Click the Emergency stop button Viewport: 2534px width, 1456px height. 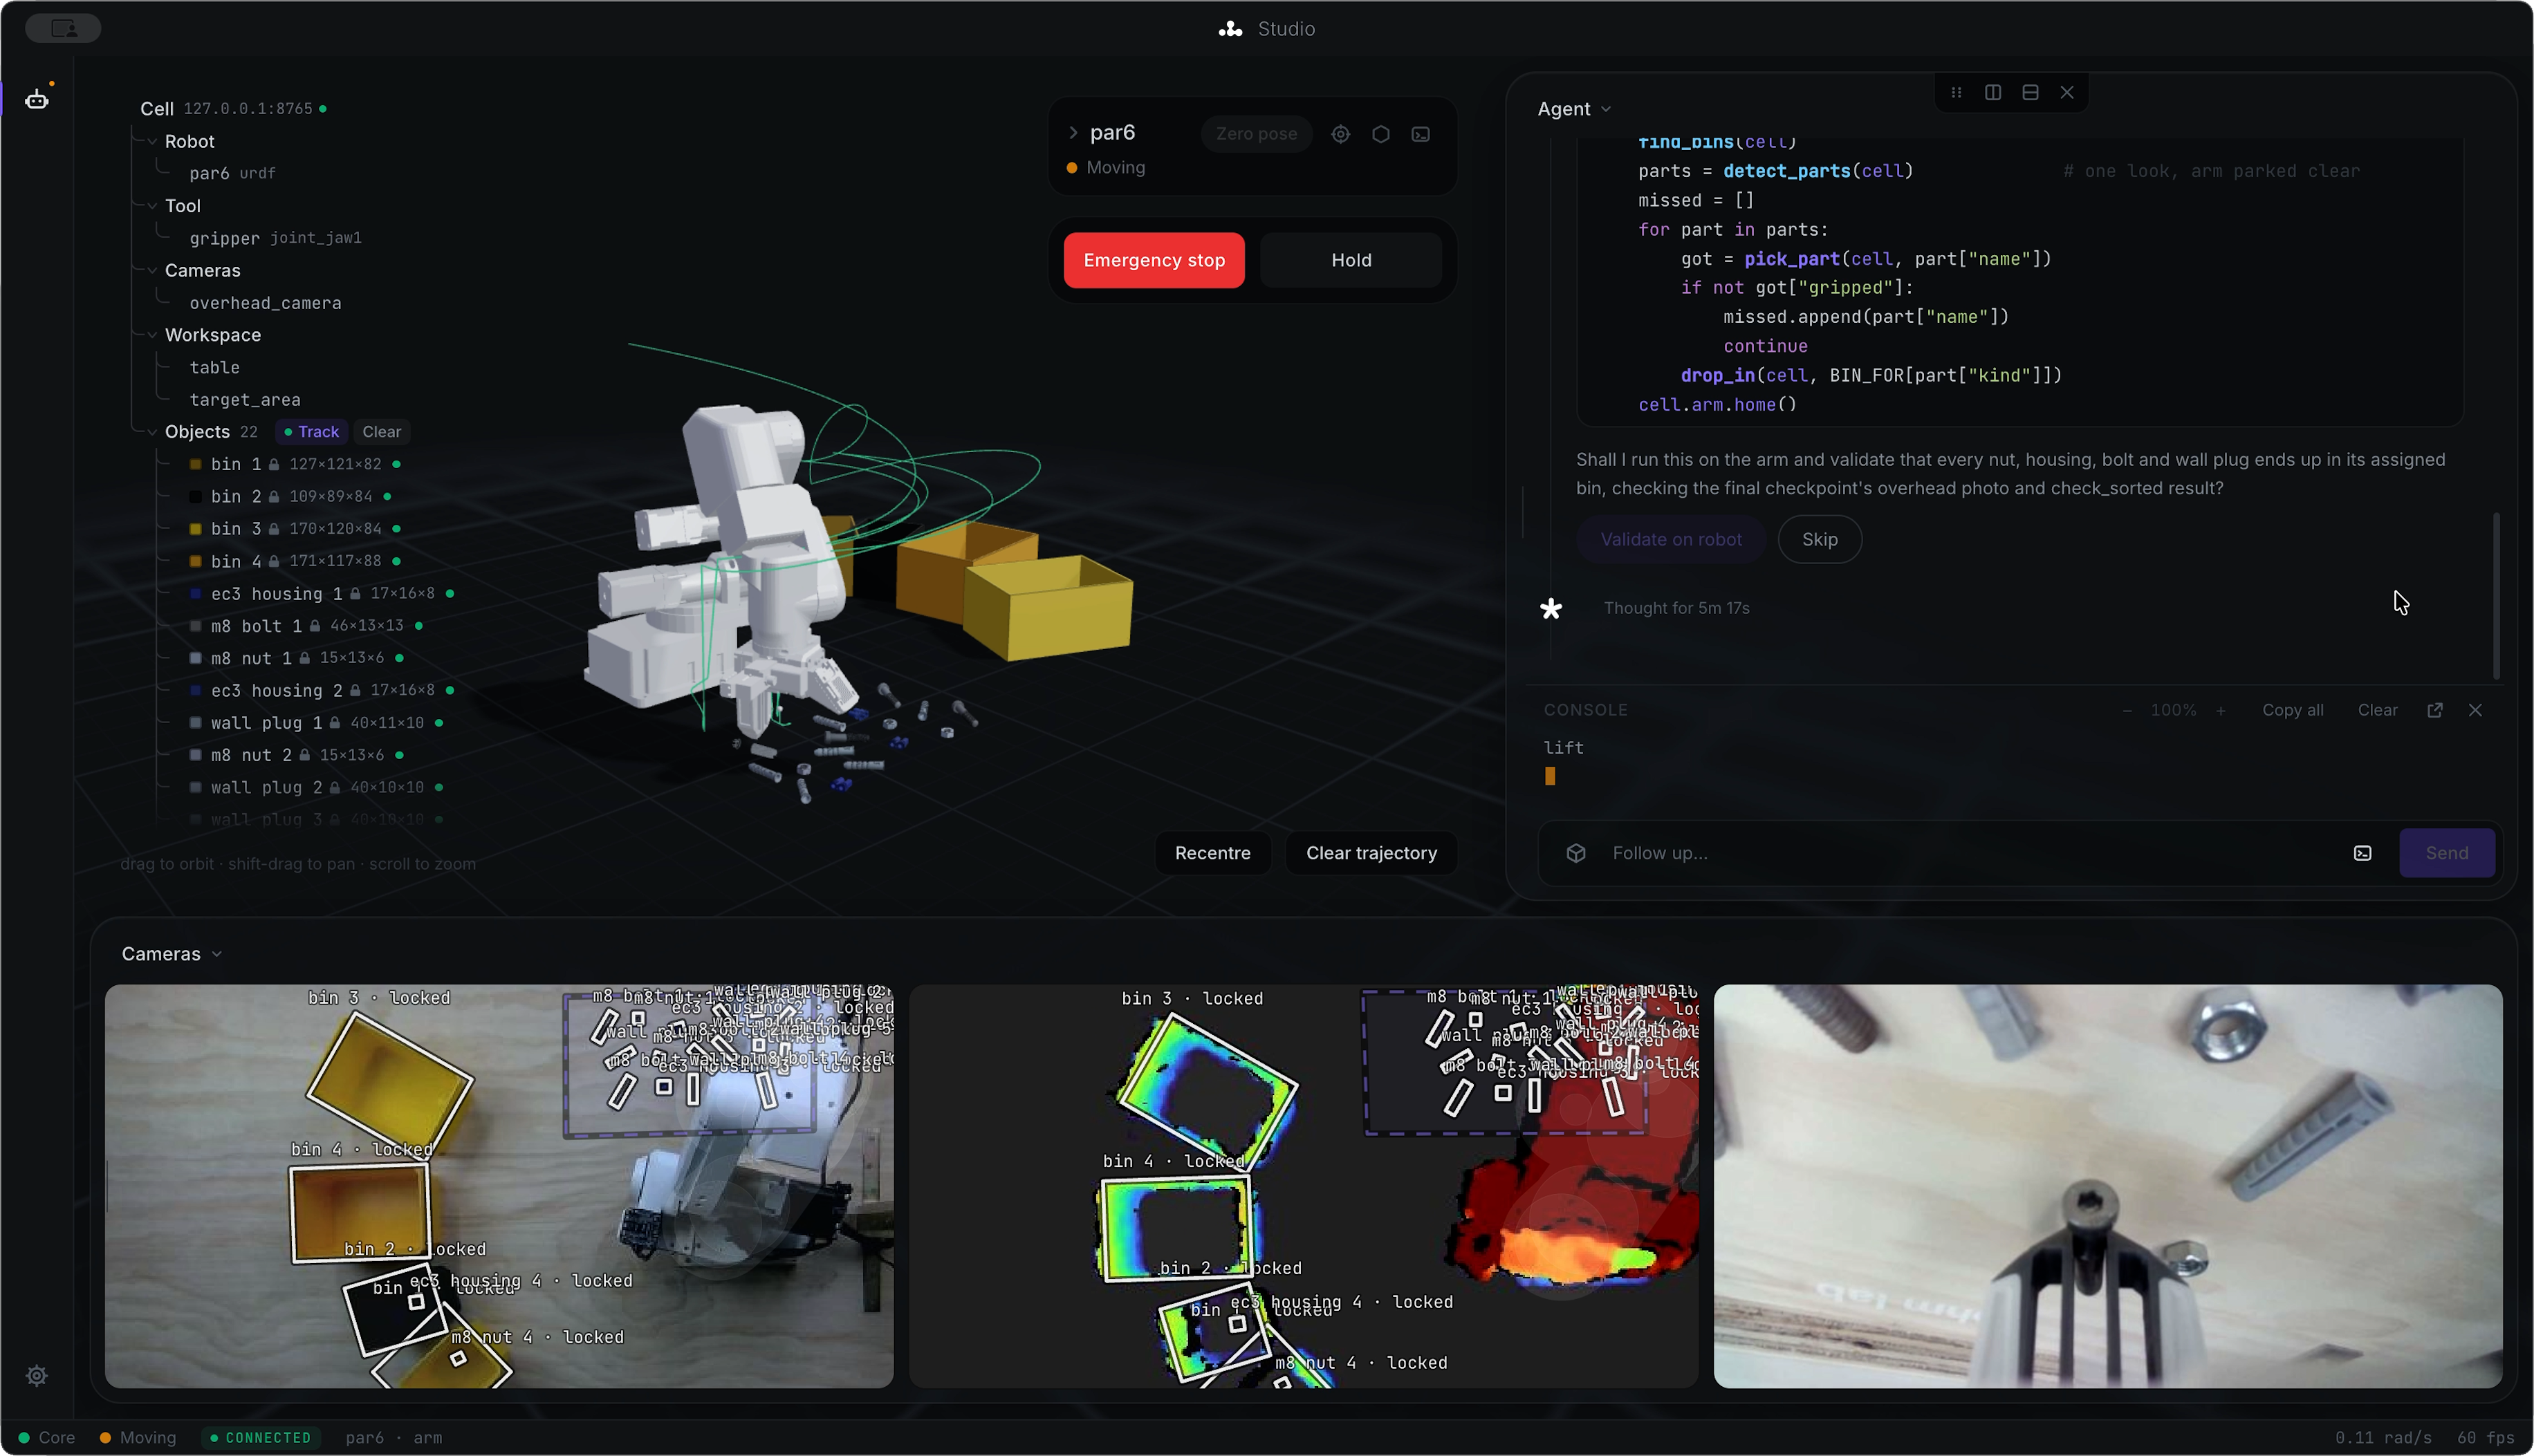[1154, 260]
